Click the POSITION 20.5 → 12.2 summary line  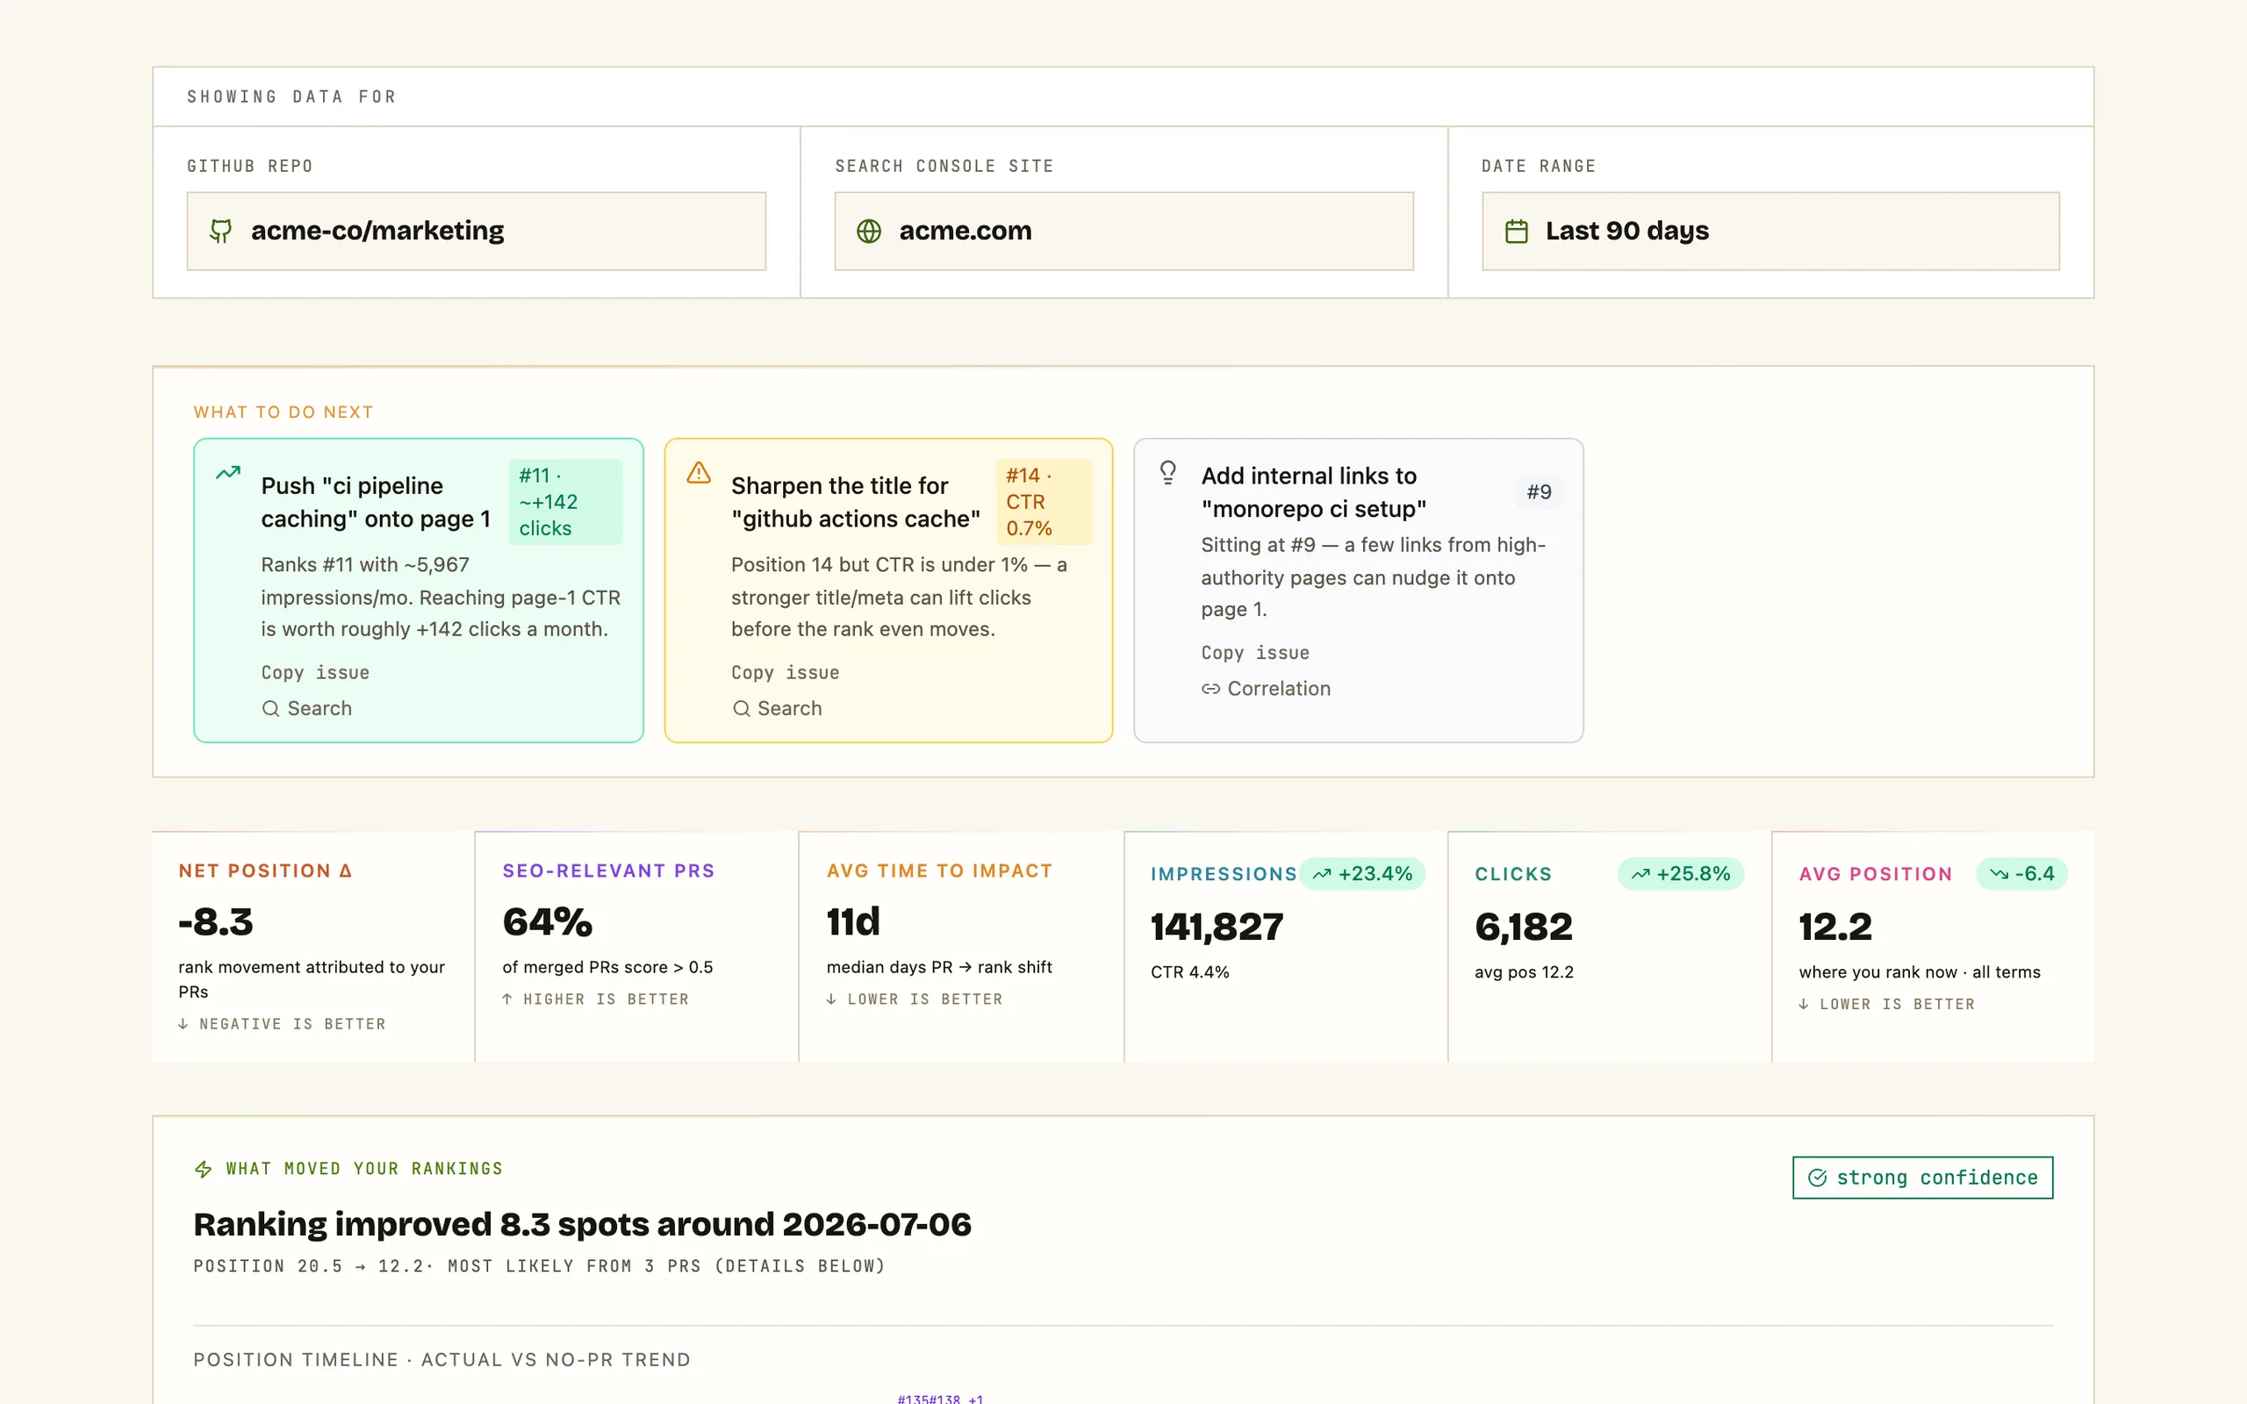click(x=540, y=1266)
